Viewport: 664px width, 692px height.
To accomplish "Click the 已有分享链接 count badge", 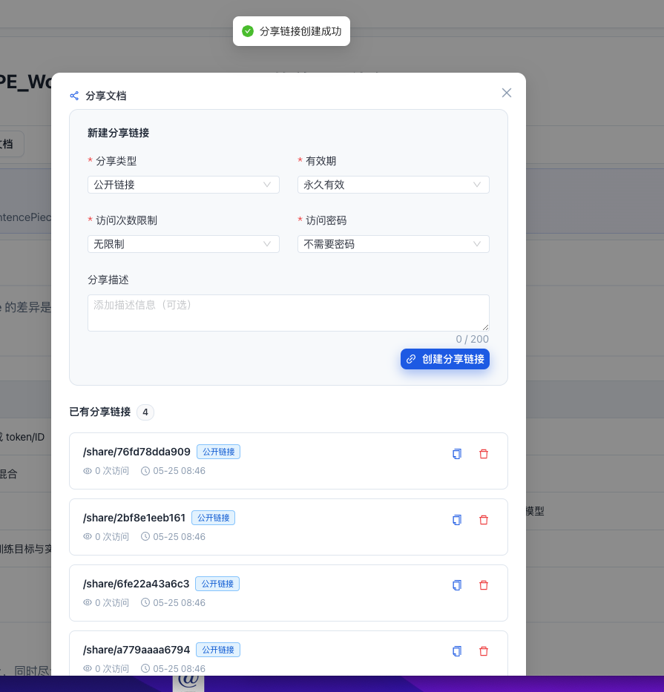I will tap(145, 412).
